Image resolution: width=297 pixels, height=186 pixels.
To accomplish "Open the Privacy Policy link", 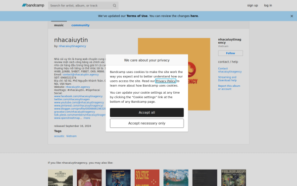I will coord(165,81).
